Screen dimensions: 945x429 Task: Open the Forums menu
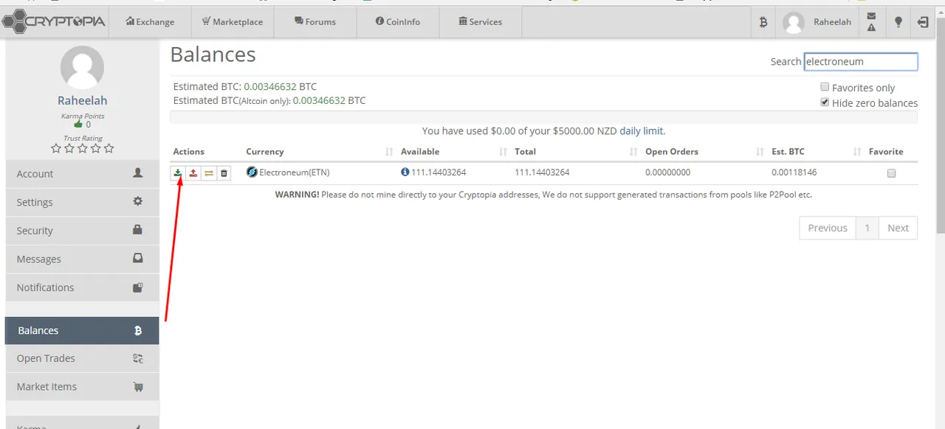pyautogui.click(x=315, y=22)
